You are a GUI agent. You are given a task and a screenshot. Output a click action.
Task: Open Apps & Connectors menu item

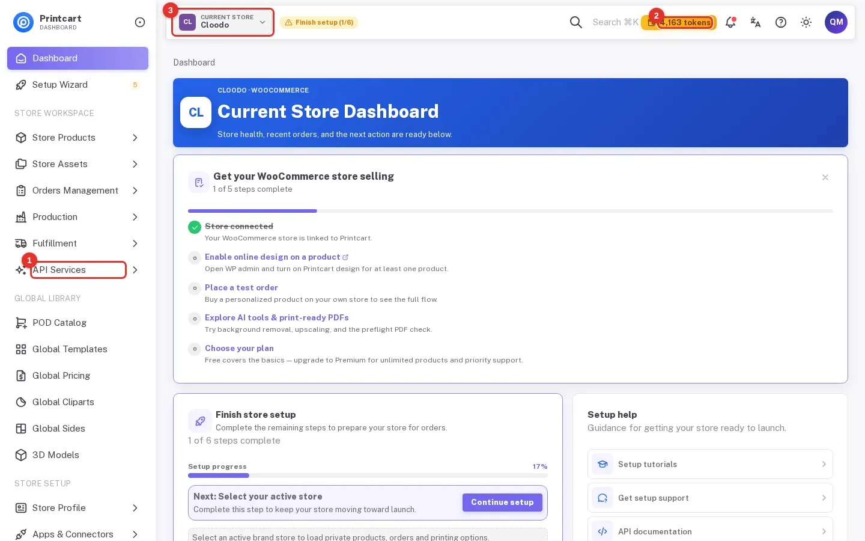coord(77,534)
